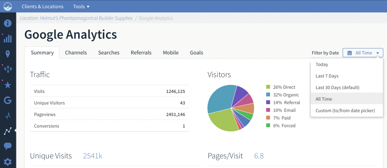Screen dimensions: 387x168
Task: Open the bar chart reports sidebar icon
Action: (x=8, y=39)
